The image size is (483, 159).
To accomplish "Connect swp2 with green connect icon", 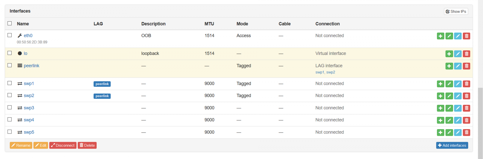I will pos(449,96).
